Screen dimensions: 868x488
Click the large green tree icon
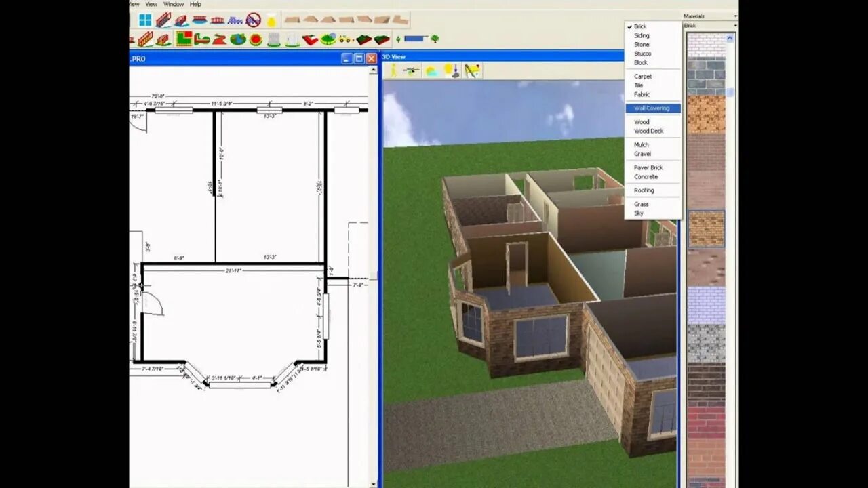[x=435, y=38]
